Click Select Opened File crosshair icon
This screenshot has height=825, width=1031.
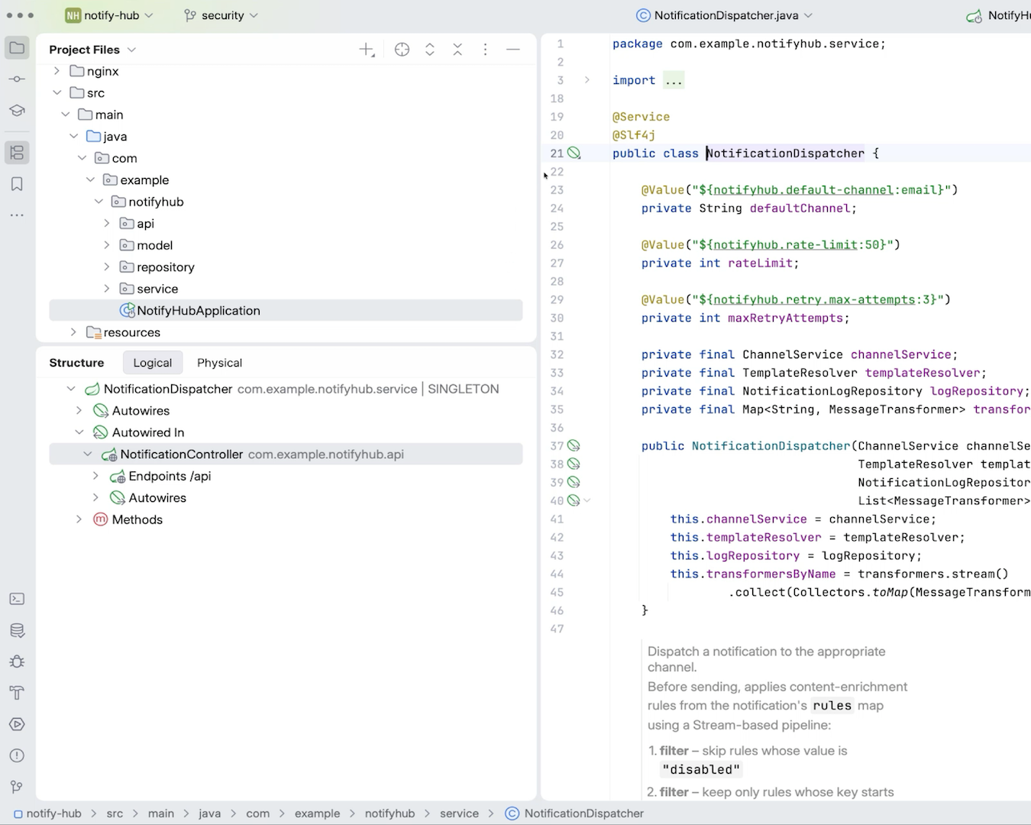402,50
